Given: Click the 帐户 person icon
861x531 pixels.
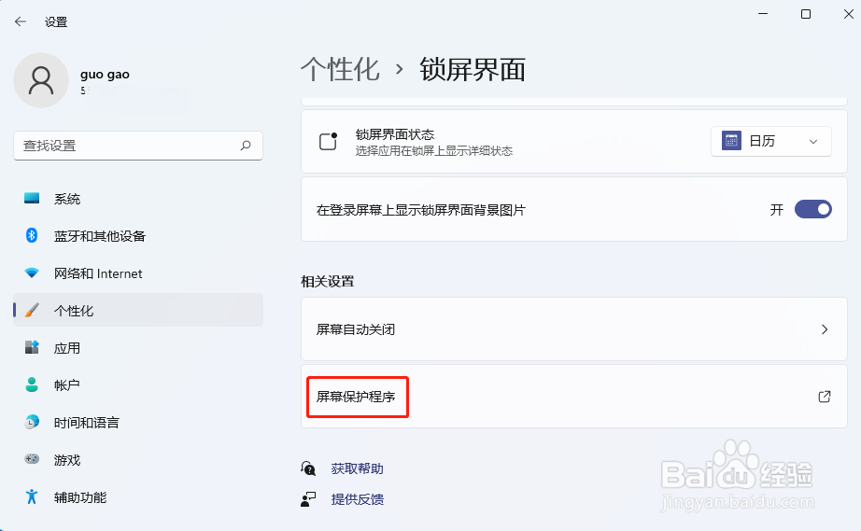Looking at the screenshot, I should pos(32,384).
